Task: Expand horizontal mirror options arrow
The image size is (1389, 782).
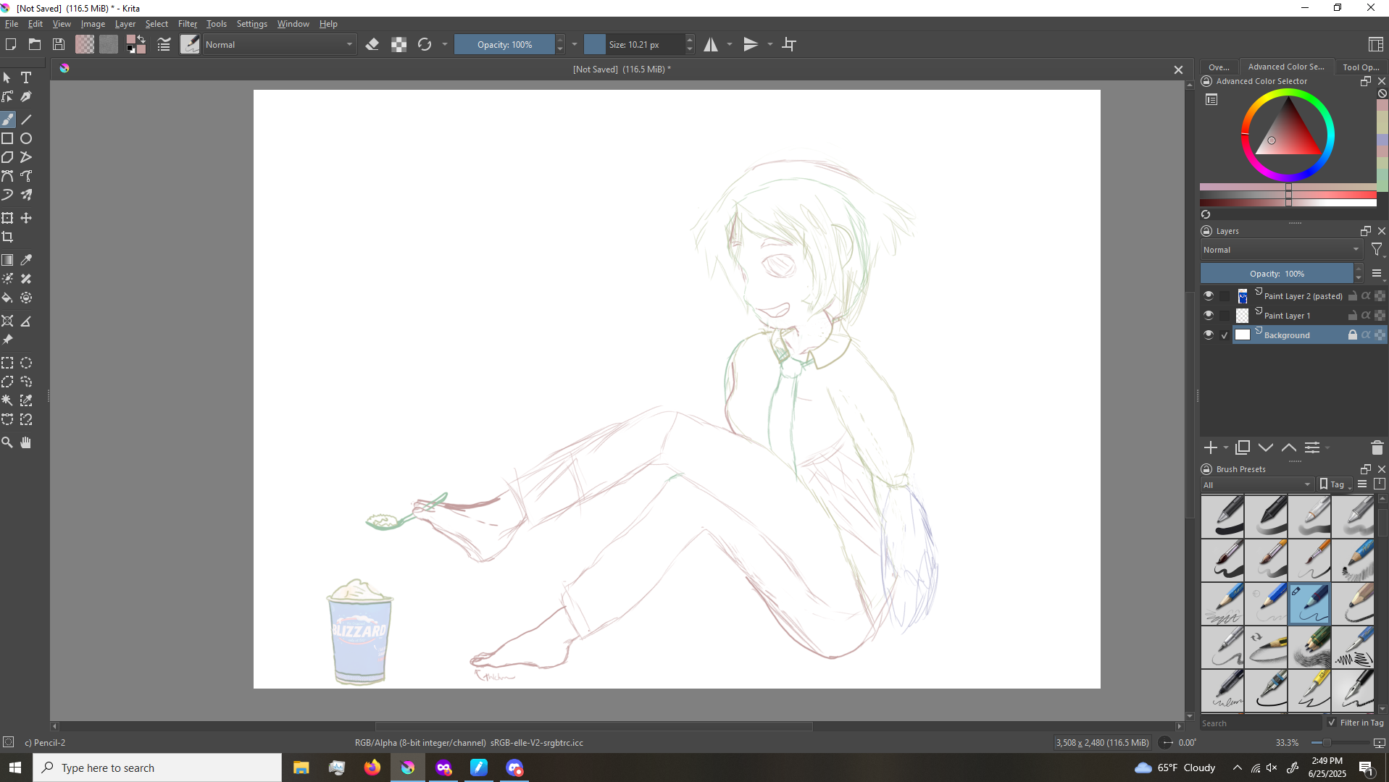Action: tap(730, 44)
